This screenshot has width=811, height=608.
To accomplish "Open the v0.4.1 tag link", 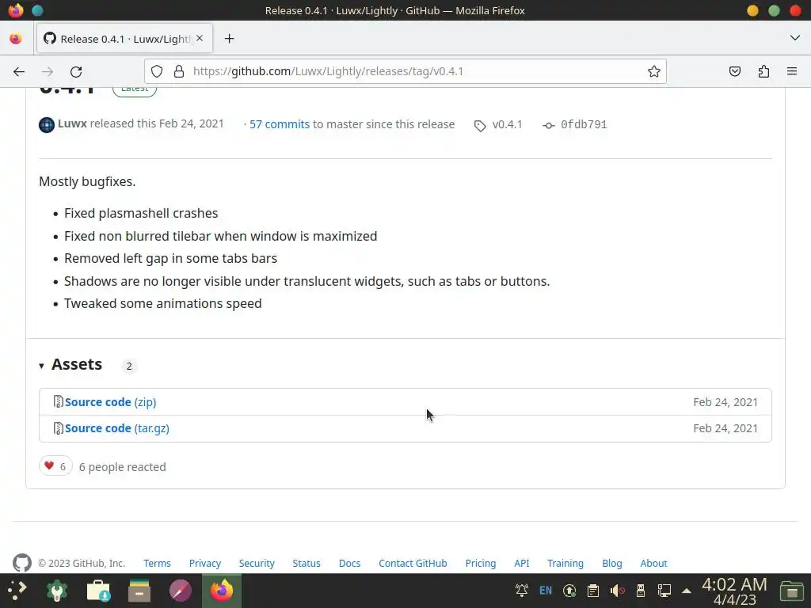I will point(508,124).
